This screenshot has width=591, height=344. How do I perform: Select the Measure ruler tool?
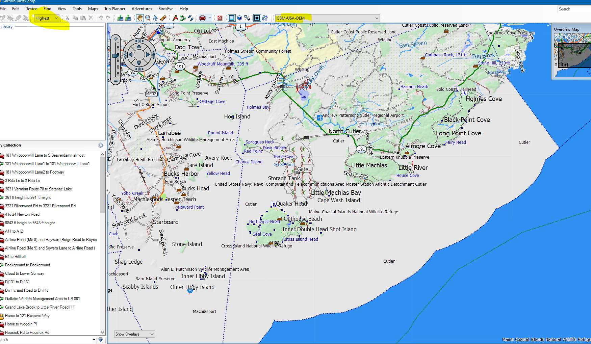163,18
